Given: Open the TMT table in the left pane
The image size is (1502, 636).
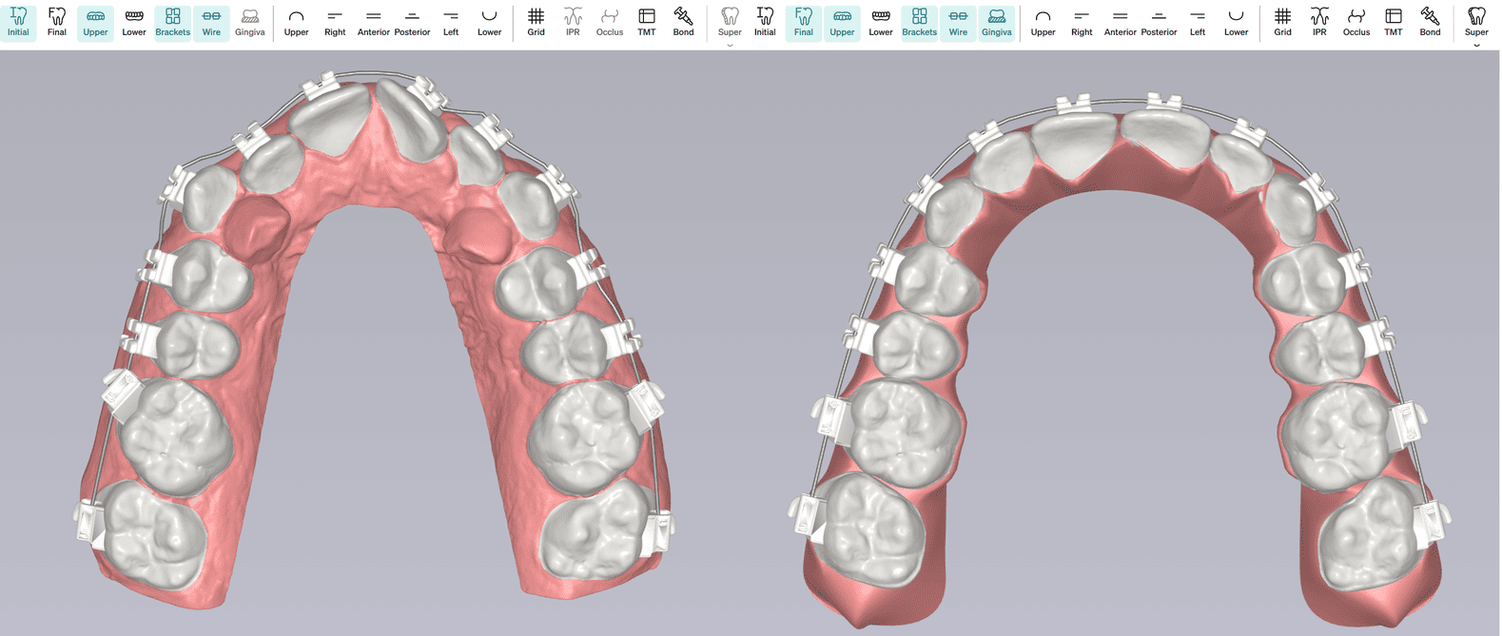Looking at the screenshot, I should tap(647, 22).
